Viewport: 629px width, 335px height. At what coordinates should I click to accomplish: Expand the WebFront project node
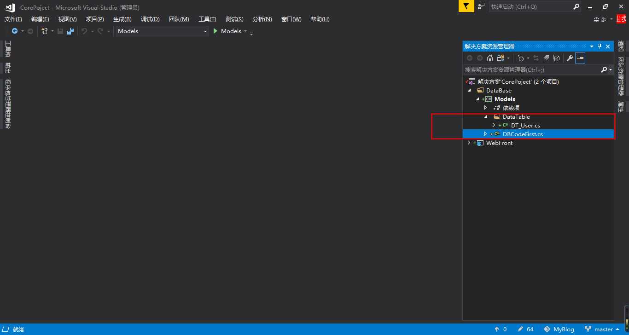coord(469,143)
